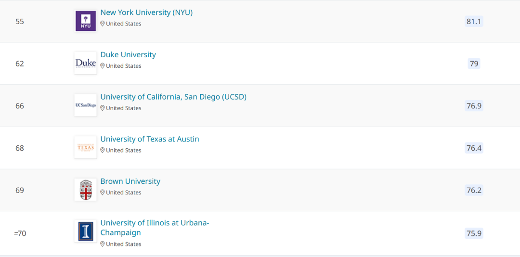Open the University of Texas at Austin link
Screen dimensions: 520x257
click(x=150, y=139)
